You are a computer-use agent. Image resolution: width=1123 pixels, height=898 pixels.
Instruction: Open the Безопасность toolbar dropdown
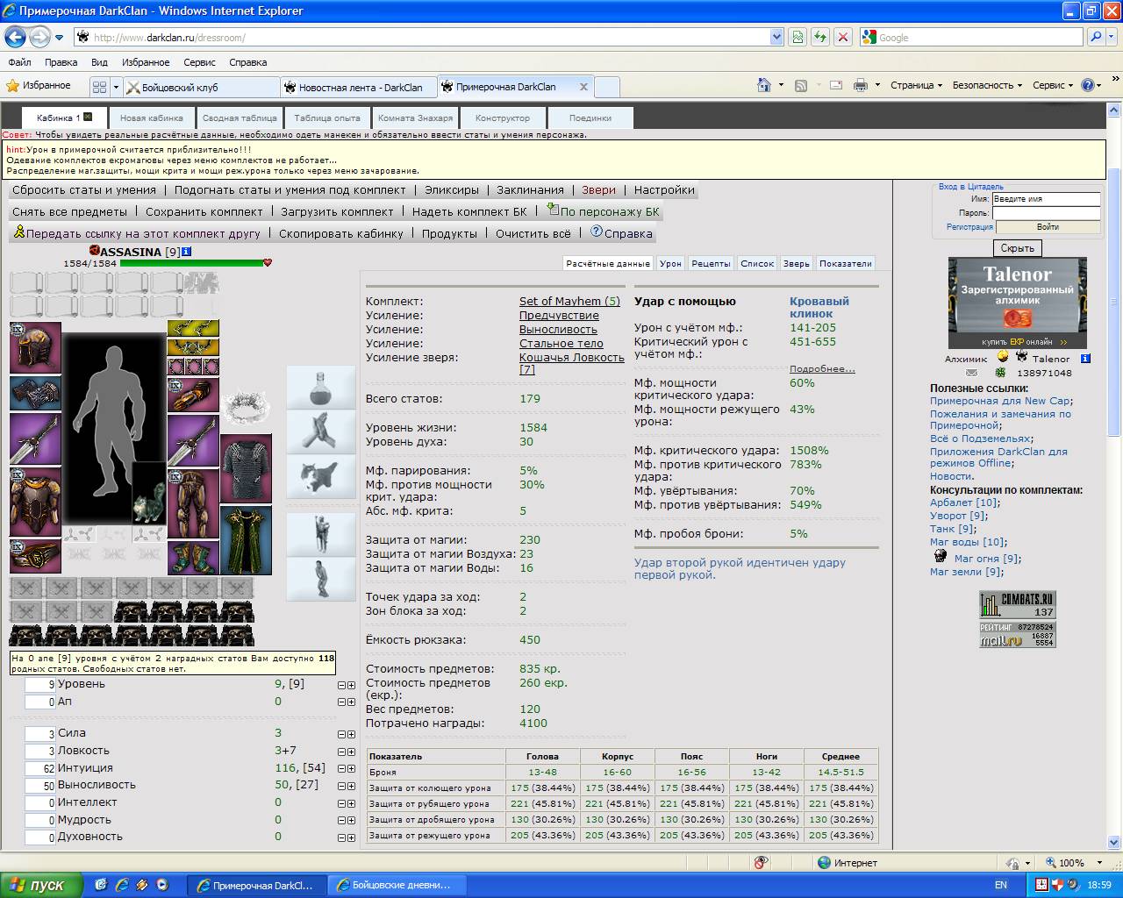(x=987, y=85)
